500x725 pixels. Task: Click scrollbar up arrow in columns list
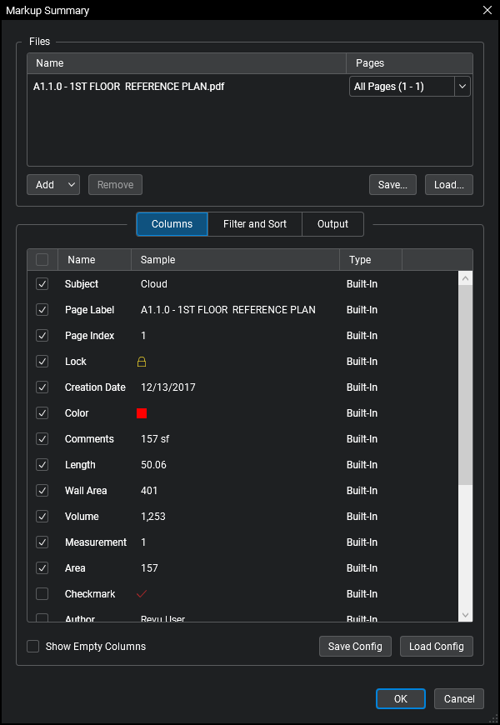click(466, 278)
